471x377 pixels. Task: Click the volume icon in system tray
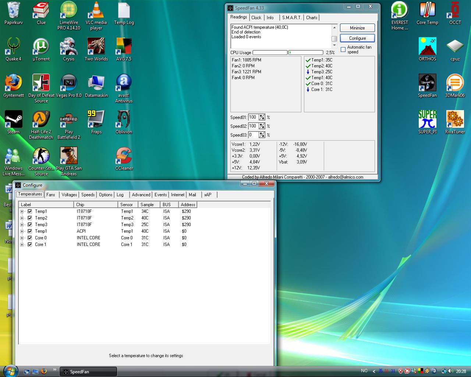tap(450, 371)
